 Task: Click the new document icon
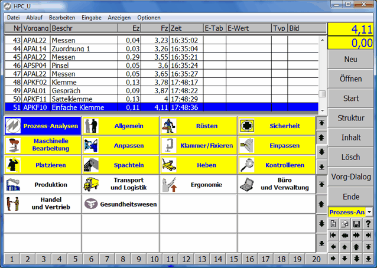pyautogui.click(x=334, y=224)
